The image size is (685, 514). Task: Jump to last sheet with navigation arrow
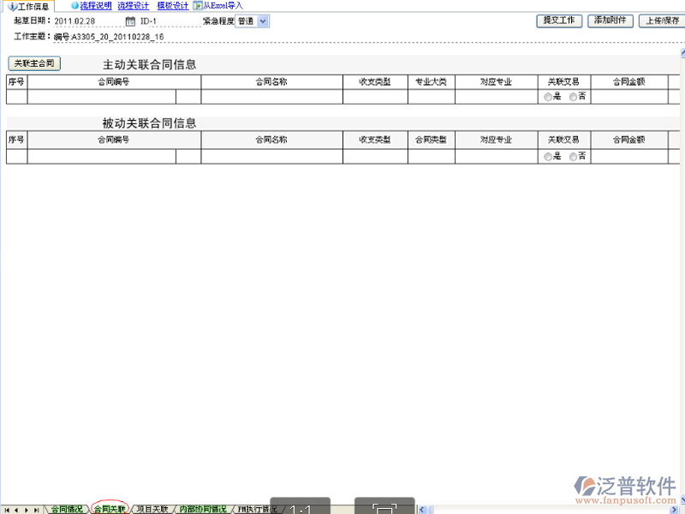click(36, 510)
